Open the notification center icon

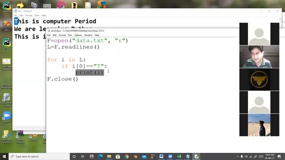279,156
